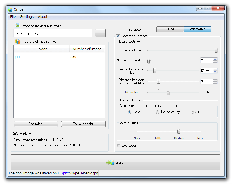
Task: Decrease identical tiles distance with down arrow
Action: (x=215, y=82)
